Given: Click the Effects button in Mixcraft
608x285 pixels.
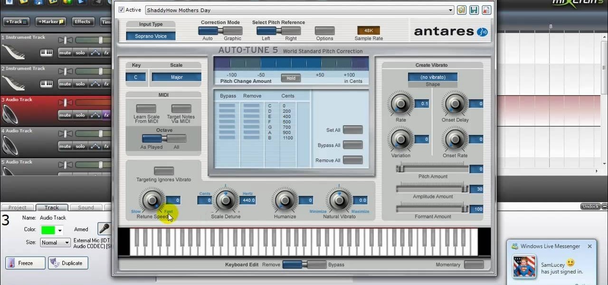Looking at the screenshot, I should pos(82,21).
